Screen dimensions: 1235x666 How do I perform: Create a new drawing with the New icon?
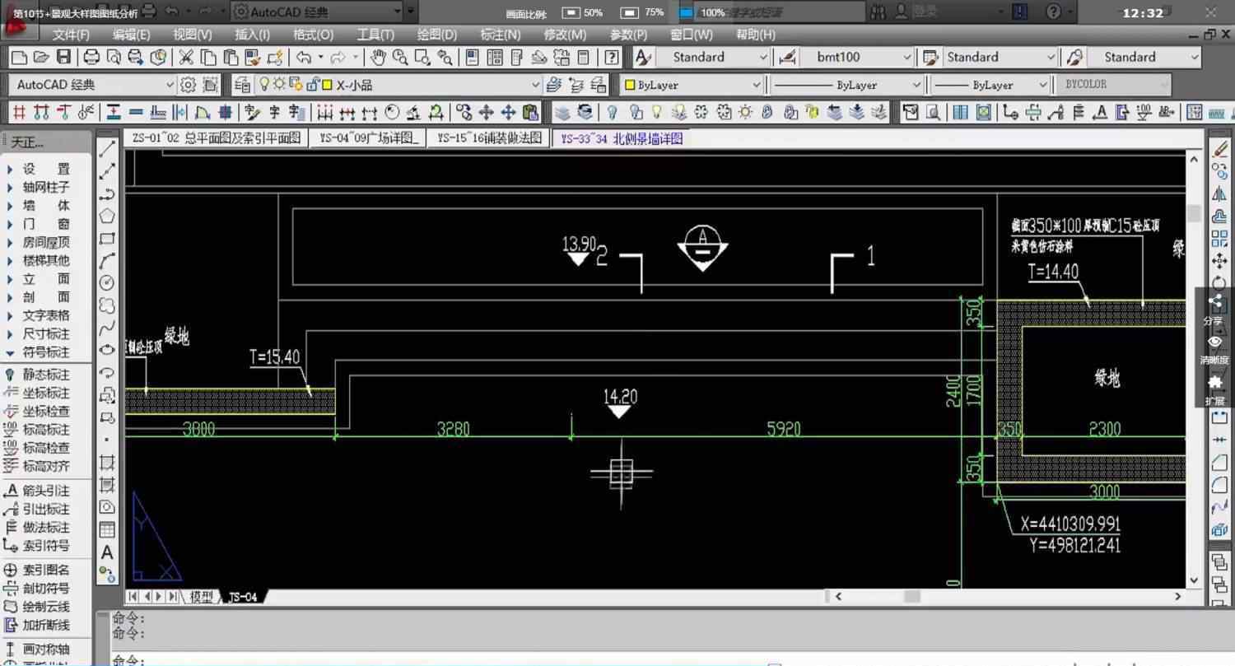[19, 58]
